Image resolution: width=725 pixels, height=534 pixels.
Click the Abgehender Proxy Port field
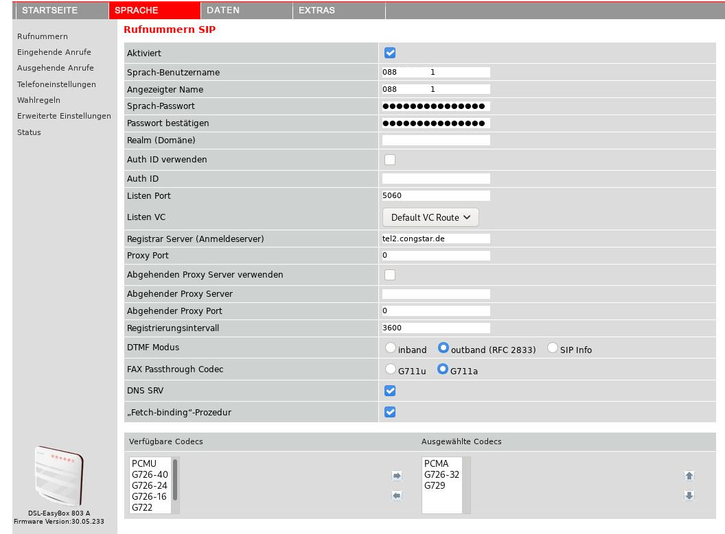(x=436, y=311)
